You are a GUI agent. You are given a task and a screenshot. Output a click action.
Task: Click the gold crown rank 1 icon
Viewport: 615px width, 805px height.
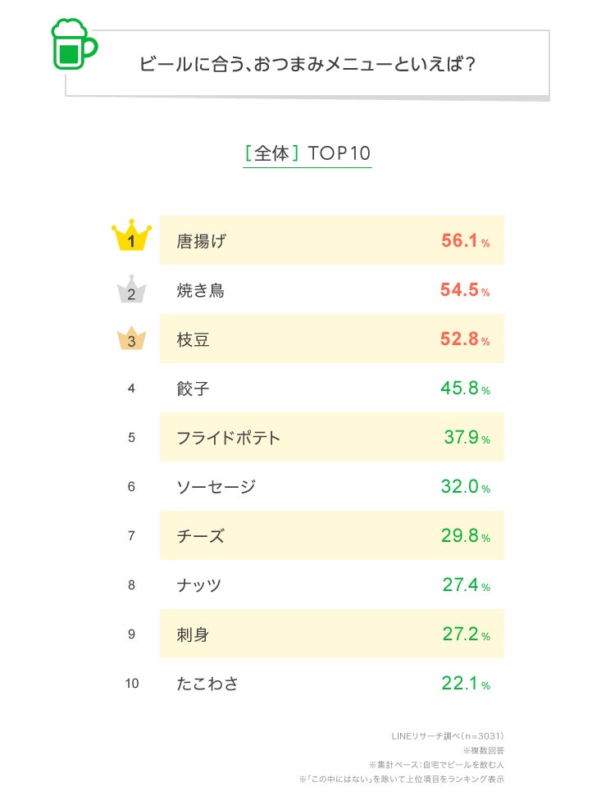coord(131,239)
